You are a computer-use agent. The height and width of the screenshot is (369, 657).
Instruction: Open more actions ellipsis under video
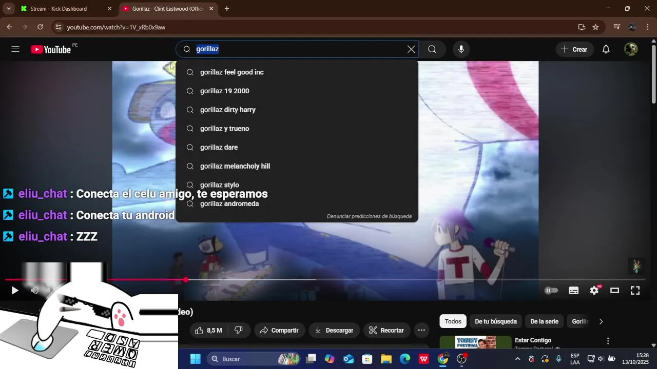point(421,331)
